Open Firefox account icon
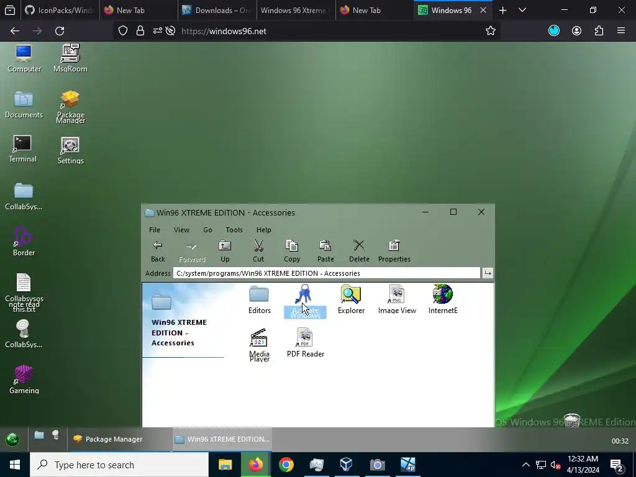Screen dimensions: 636x477 [576, 31]
